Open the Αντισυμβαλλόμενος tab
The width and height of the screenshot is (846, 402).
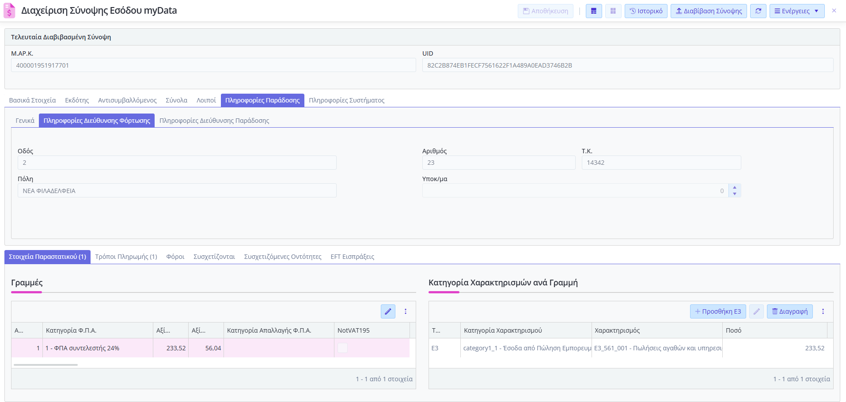(x=127, y=100)
